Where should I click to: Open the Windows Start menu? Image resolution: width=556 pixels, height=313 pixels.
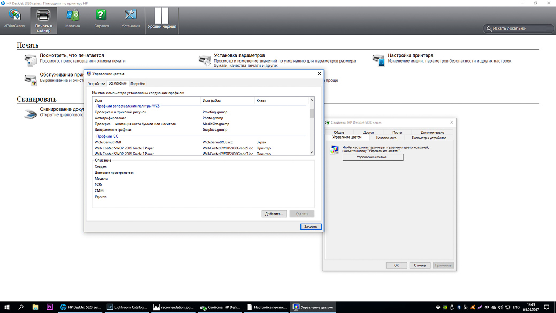pyautogui.click(x=7, y=307)
